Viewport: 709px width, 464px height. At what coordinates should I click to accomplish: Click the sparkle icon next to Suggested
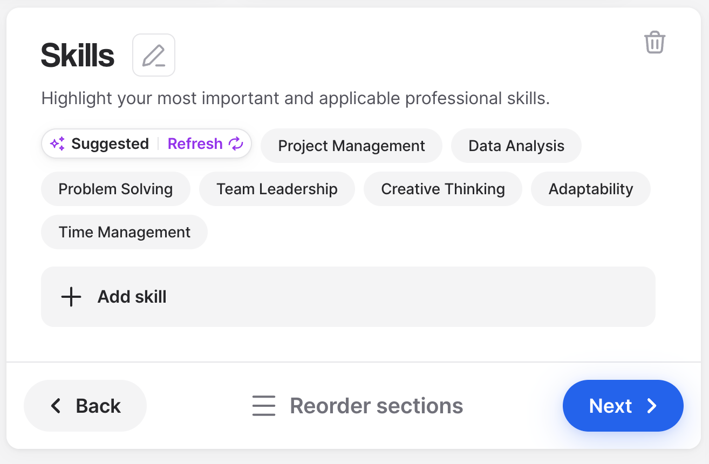(x=57, y=144)
